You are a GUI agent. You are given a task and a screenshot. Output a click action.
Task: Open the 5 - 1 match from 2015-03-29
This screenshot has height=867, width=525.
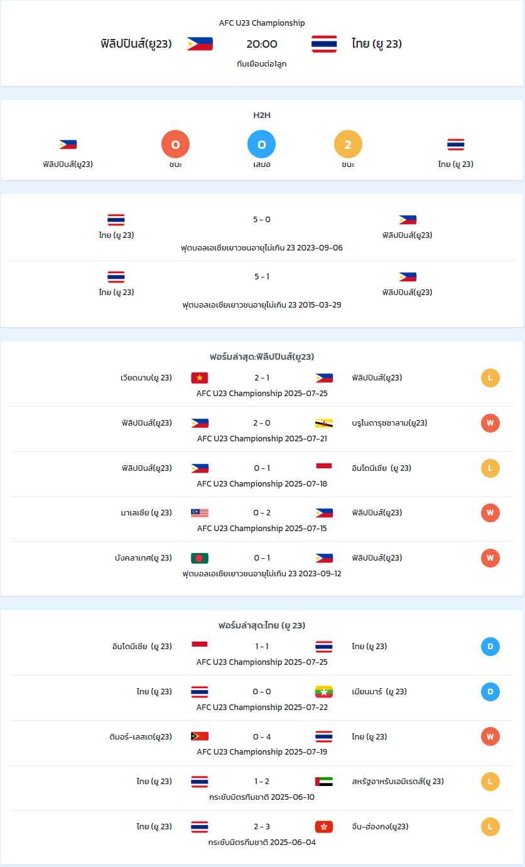coord(262,290)
